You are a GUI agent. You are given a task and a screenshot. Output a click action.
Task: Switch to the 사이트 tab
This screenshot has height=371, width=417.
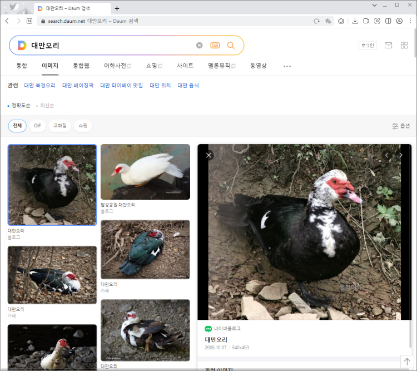(x=185, y=66)
